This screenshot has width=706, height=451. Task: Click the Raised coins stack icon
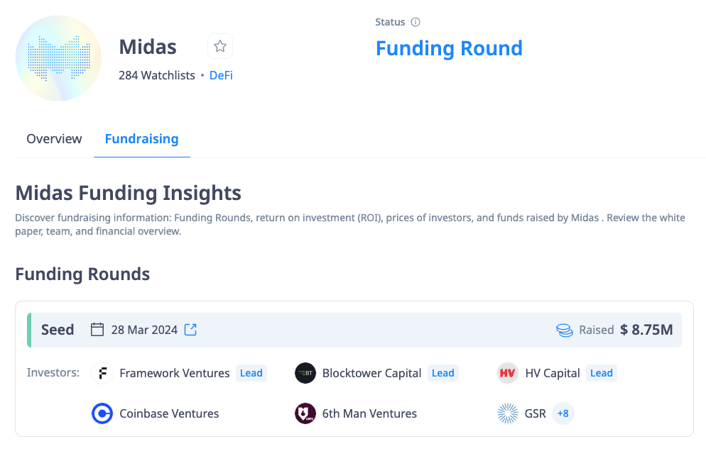[565, 330]
